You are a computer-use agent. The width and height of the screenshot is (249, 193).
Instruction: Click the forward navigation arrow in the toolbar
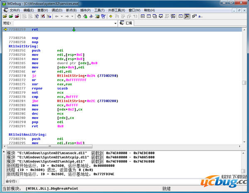coord(67,16)
